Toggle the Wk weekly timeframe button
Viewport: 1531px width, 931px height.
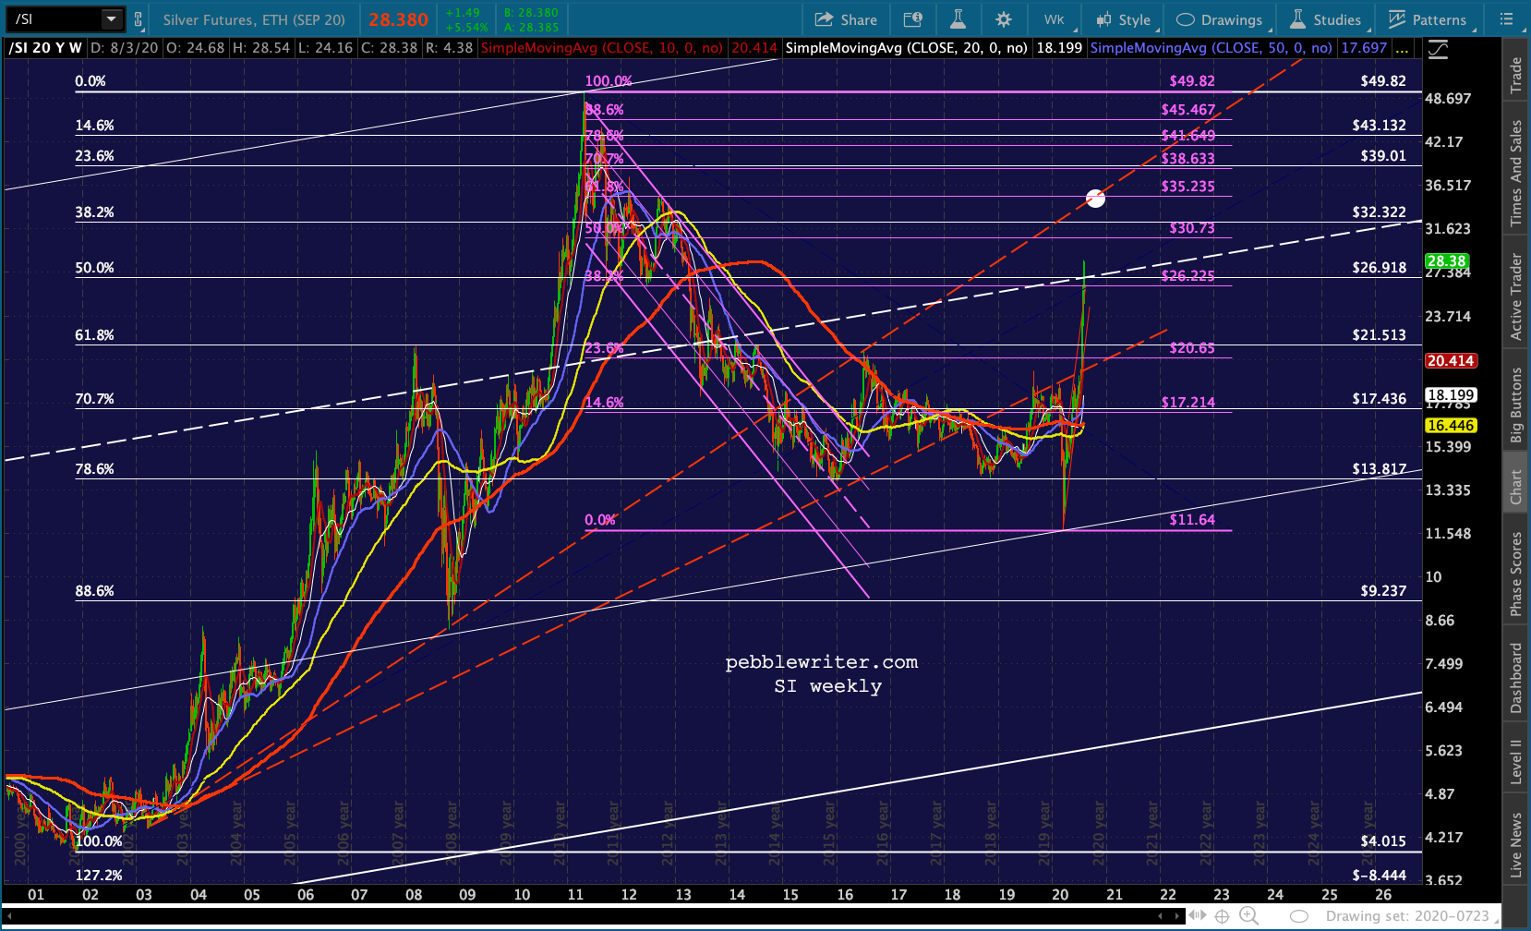click(x=1054, y=19)
